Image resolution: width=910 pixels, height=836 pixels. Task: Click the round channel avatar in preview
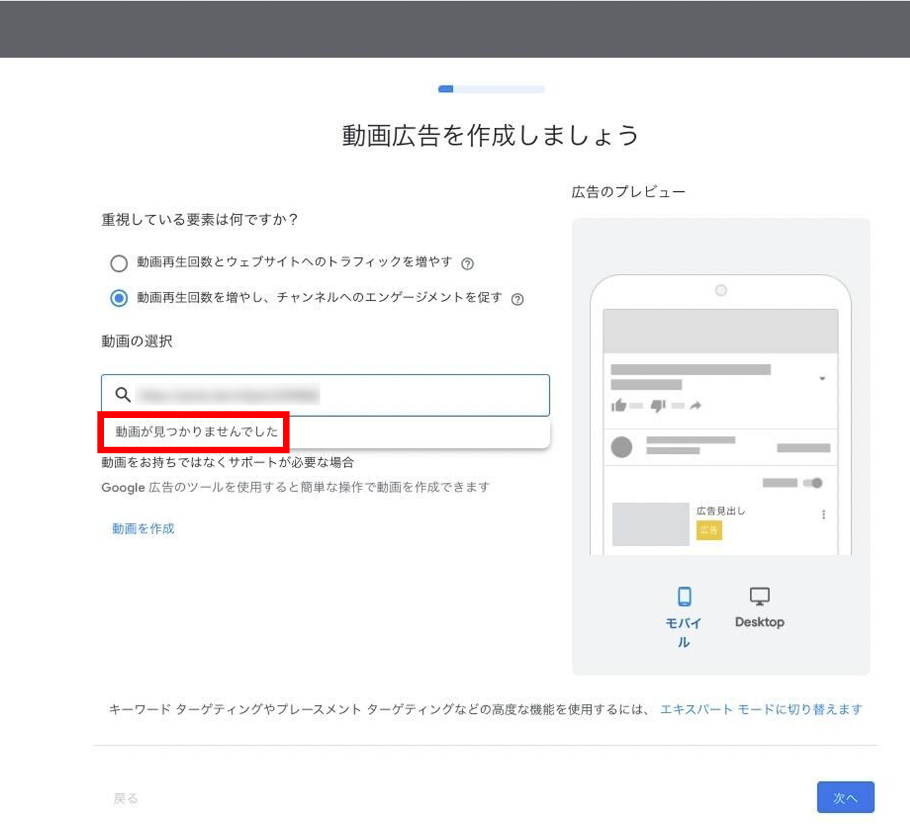(x=621, y=447)
